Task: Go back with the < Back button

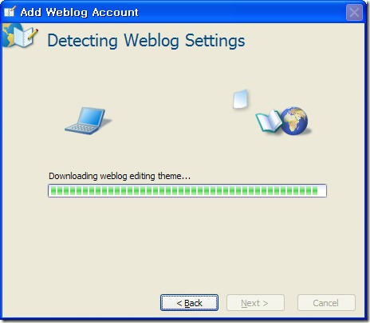Action: pos(189,303)
